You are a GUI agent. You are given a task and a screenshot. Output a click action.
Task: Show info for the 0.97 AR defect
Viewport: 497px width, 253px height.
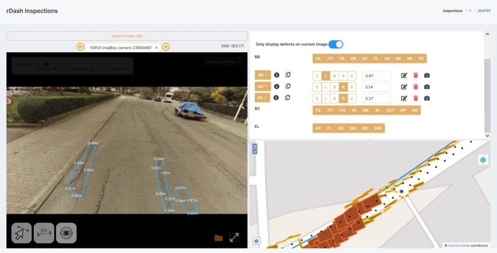pos(276,75)
